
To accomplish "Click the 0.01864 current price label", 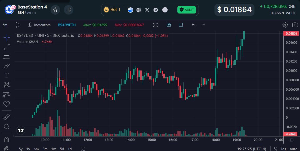I will [291, 34].
